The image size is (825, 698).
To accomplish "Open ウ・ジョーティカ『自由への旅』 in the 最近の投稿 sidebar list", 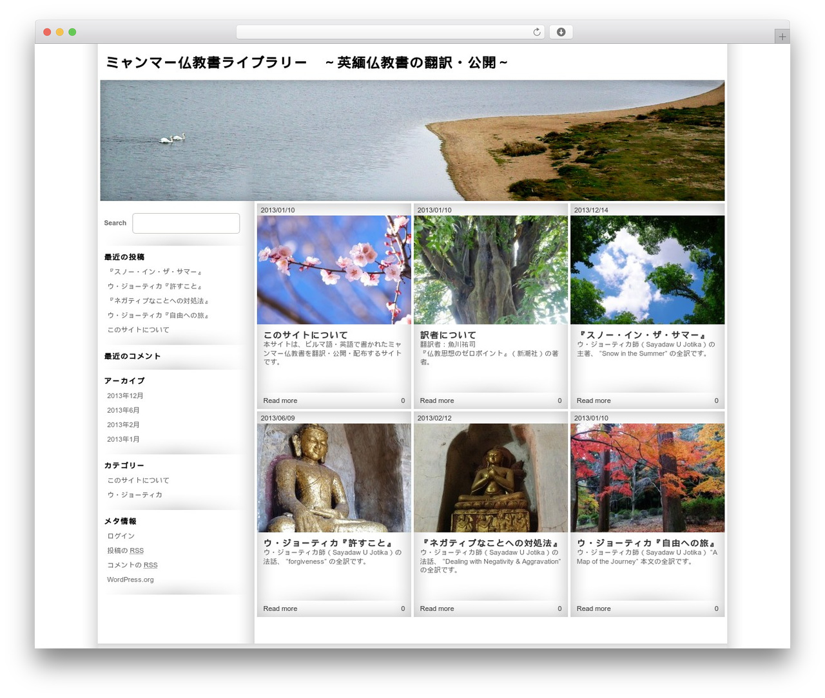I will [159, 316].
